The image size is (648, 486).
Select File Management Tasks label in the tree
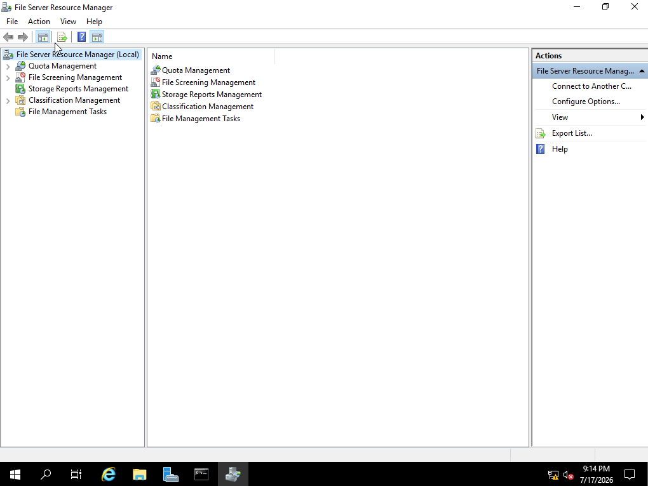coord(67,112)
